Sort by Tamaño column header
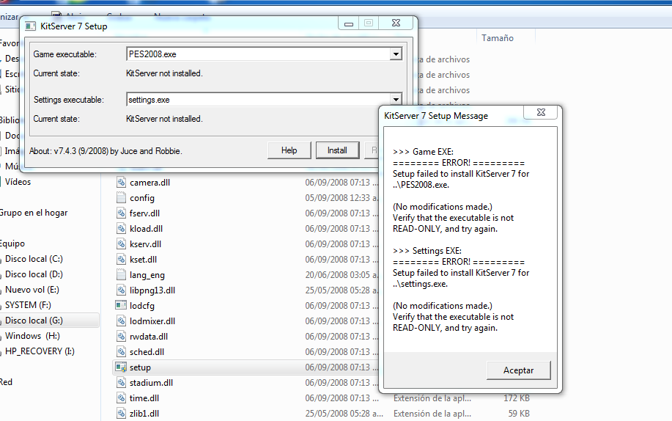The image size is (672, 421). (498, 38)
